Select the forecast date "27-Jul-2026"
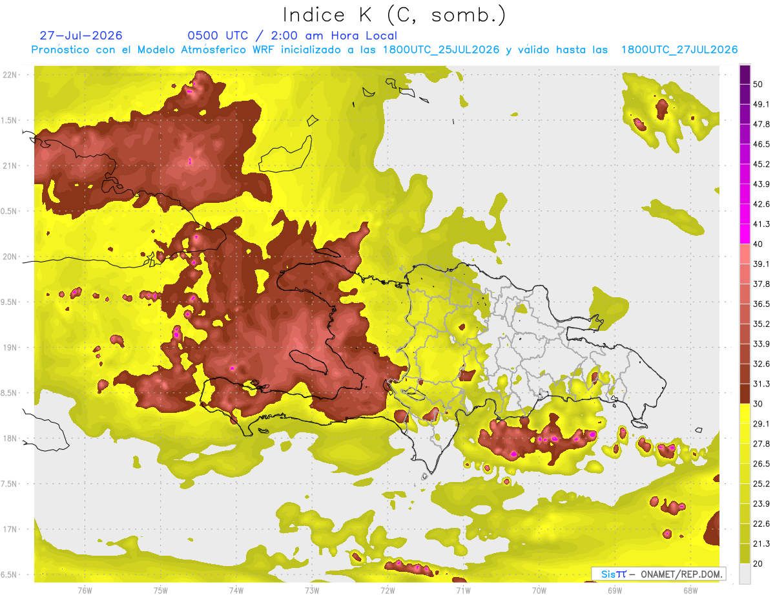775x599 pixels. [81, 36]
